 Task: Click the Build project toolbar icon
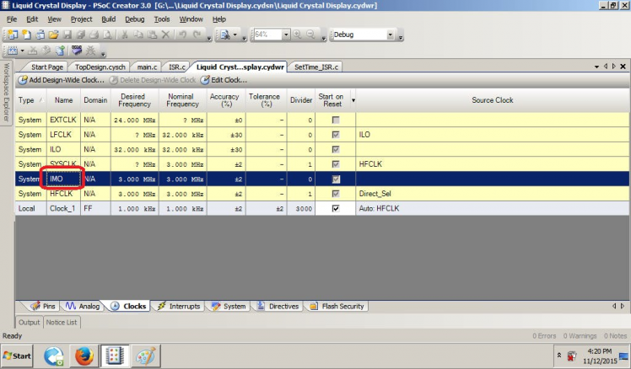(x=13, y=51)
